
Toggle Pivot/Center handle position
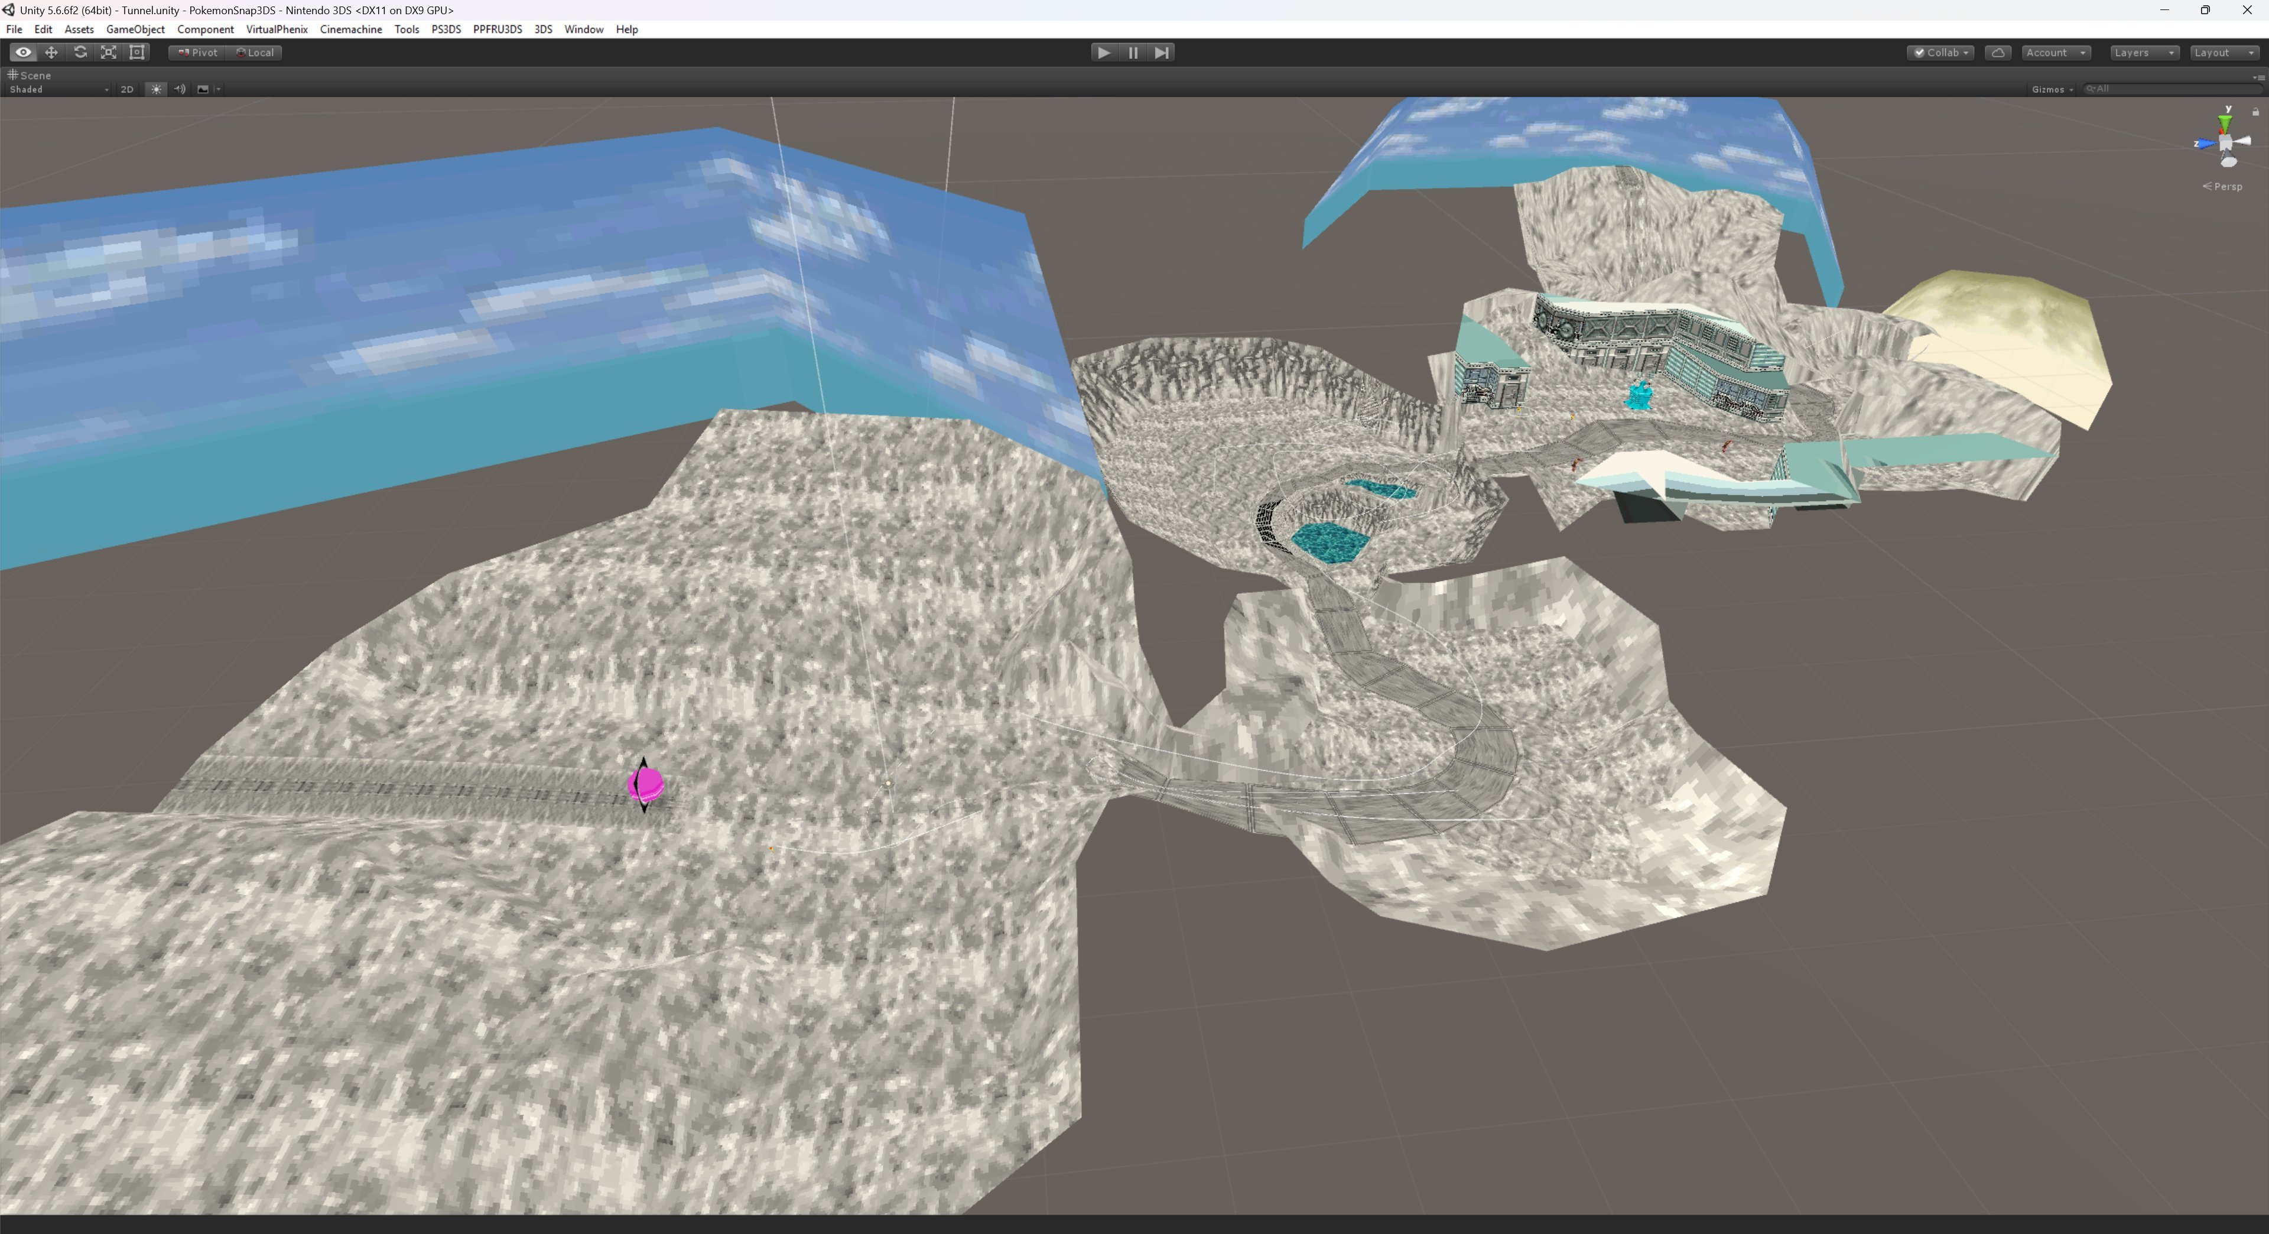[x=197, y=53]
